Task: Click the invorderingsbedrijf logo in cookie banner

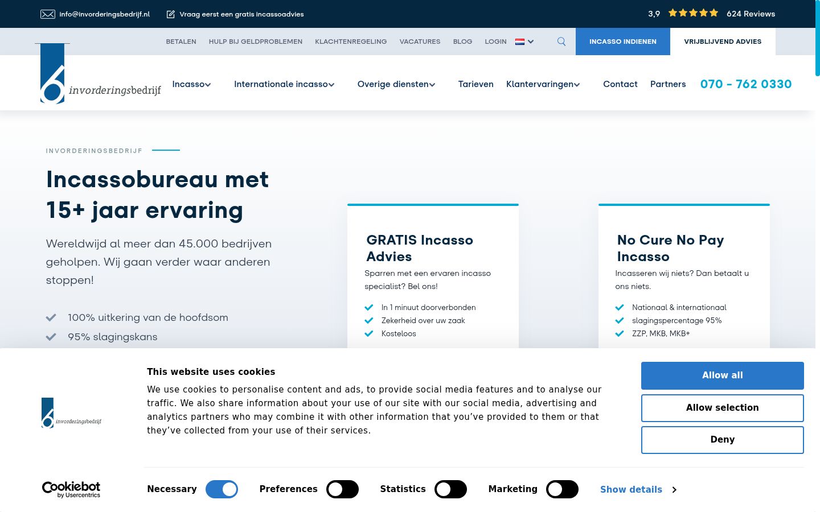Action: (72, 413)
